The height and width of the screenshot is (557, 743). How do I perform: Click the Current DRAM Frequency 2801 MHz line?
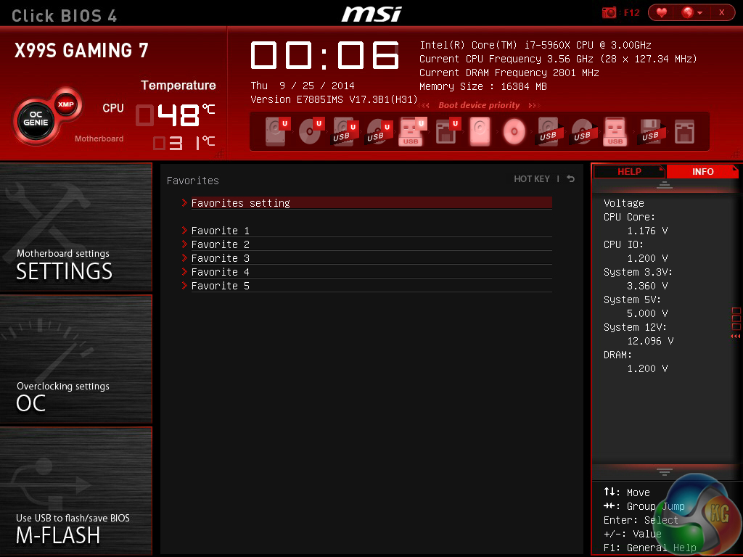click(x=509, y=73)
